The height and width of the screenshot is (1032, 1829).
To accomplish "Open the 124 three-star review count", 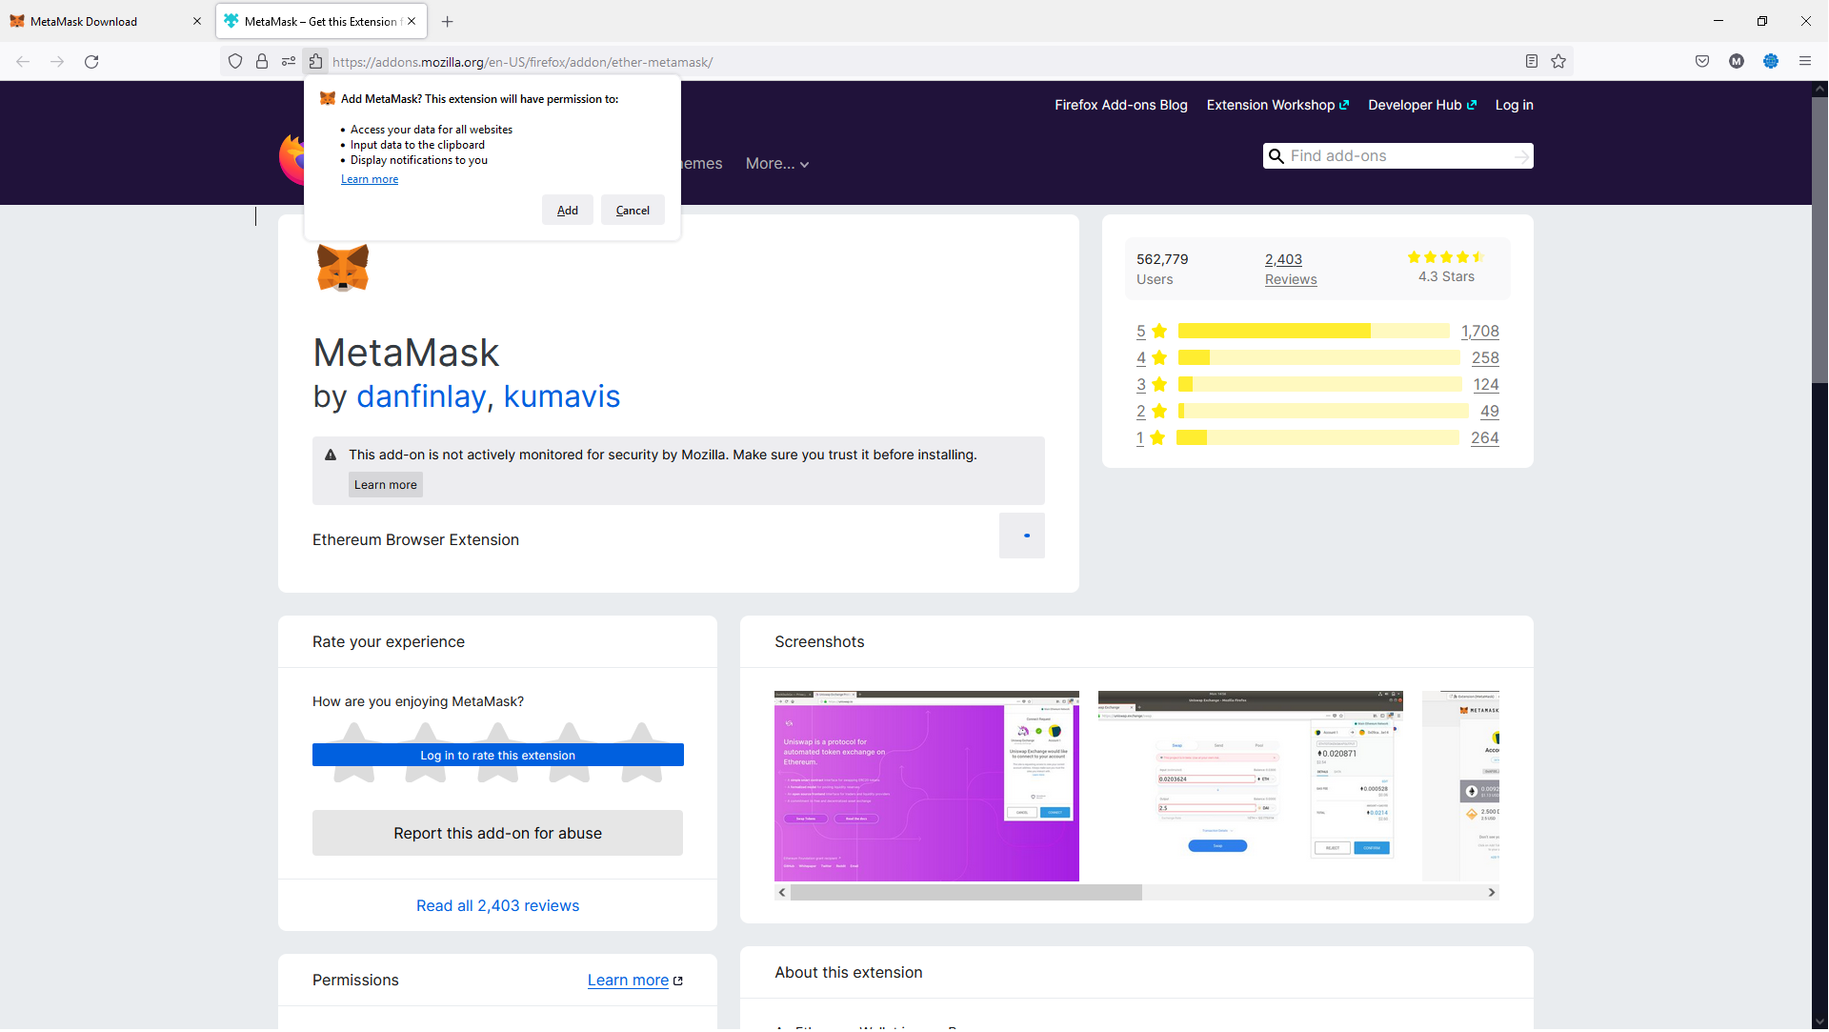I will tap(1486, 385).
